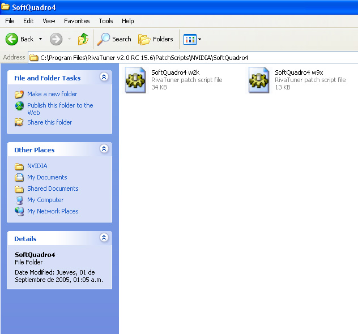Image resolution: width=358 pixels, height=334 pixels.
Task: Open the Tools menu
Action: point(106,21)
